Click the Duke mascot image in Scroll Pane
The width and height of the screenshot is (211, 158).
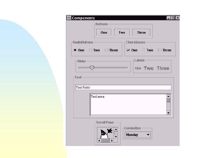coord(105,133)
